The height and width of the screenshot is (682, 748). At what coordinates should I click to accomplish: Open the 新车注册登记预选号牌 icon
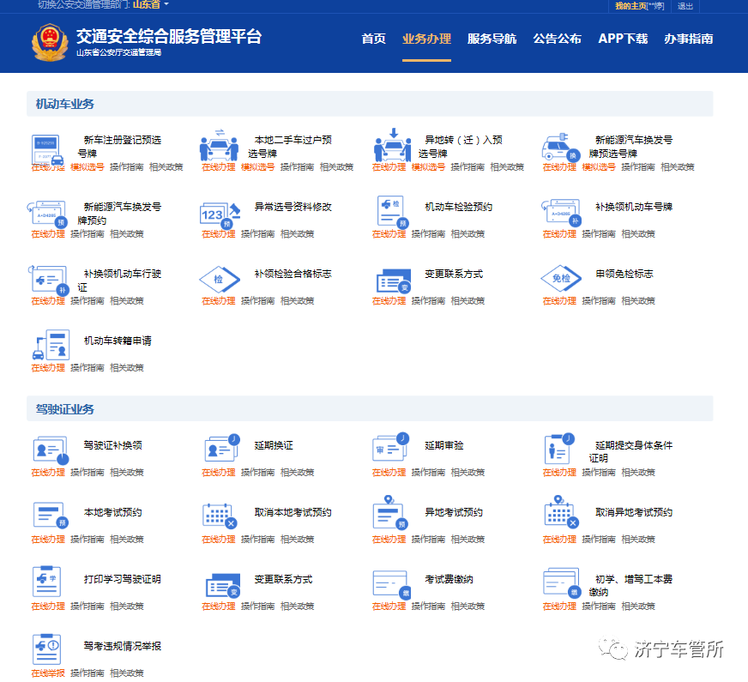click(47, 149)
